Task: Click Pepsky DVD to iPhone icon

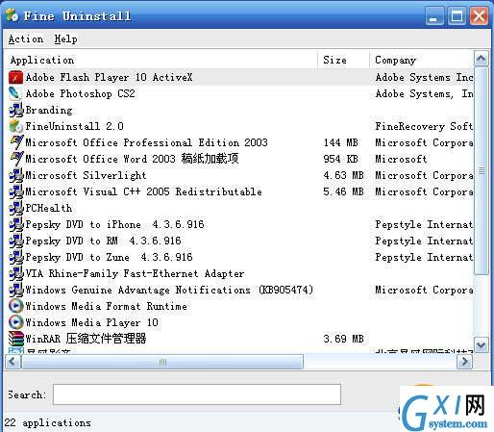Action: pyautogui.click(x=15, y=224)
